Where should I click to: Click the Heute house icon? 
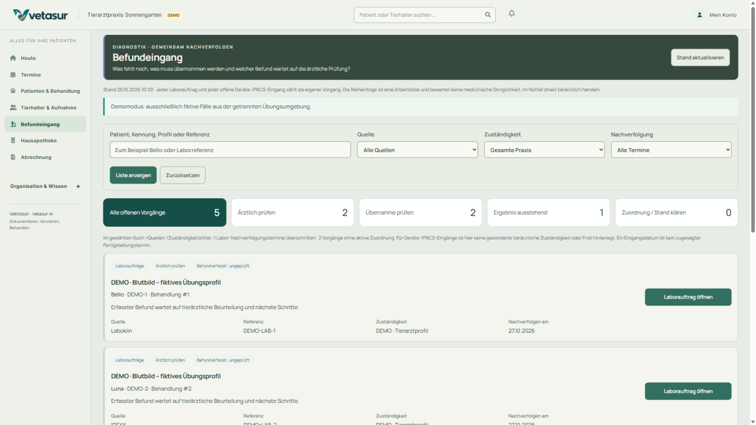(x=13, y=58)
